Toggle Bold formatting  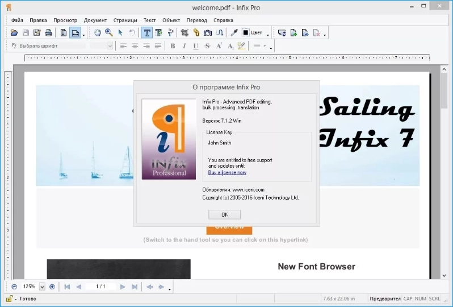173,45
